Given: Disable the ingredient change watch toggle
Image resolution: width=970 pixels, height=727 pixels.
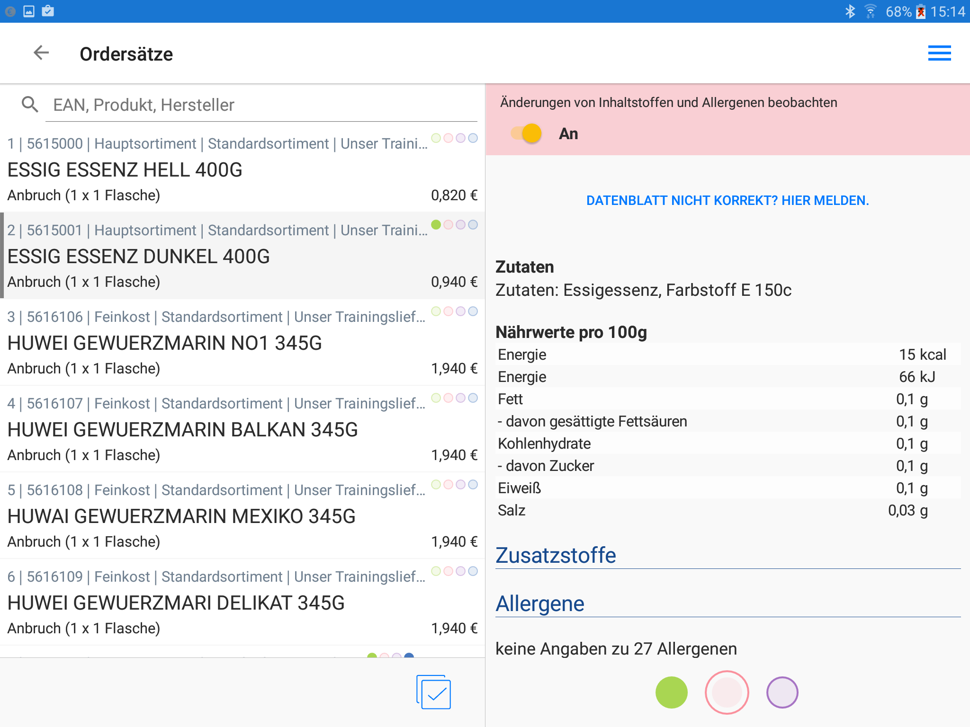Looking at the screenshot, I should [526, 133].
